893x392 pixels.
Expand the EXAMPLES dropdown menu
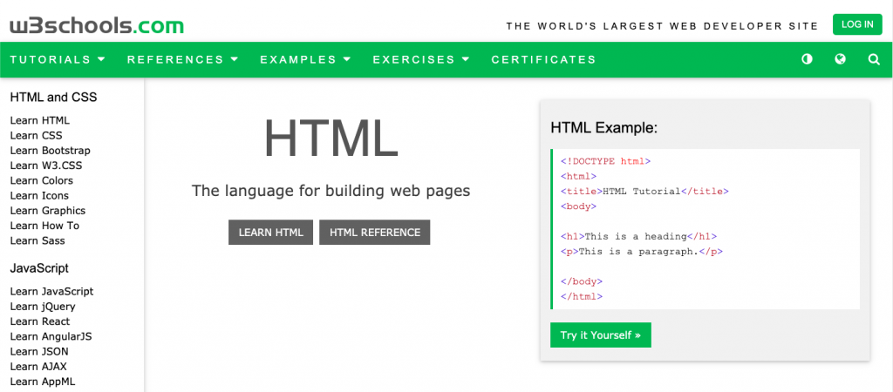(x=306, y=59)
